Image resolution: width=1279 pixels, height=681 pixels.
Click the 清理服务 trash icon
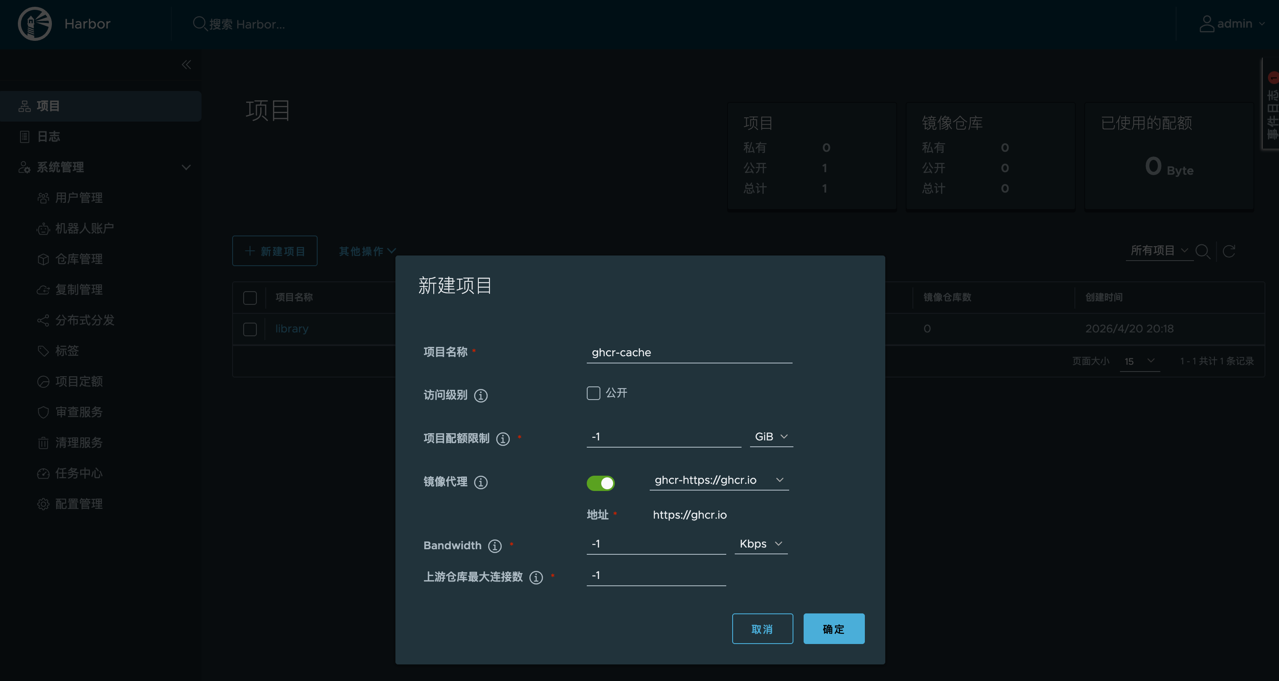click(43, 443)
